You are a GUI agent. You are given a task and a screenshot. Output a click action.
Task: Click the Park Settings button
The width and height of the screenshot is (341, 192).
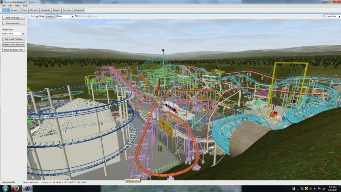point(14,18)
